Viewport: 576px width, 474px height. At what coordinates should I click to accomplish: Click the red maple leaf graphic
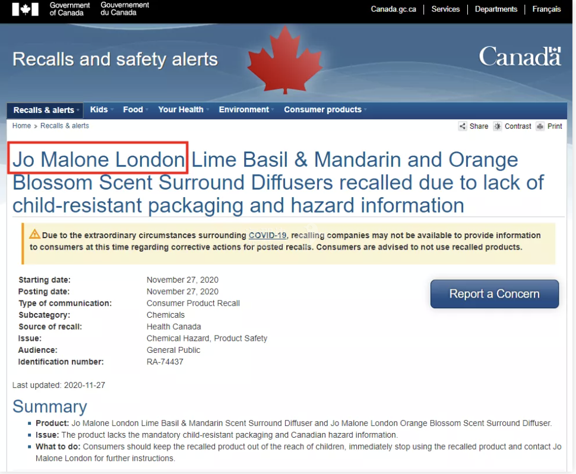point(284,59)
